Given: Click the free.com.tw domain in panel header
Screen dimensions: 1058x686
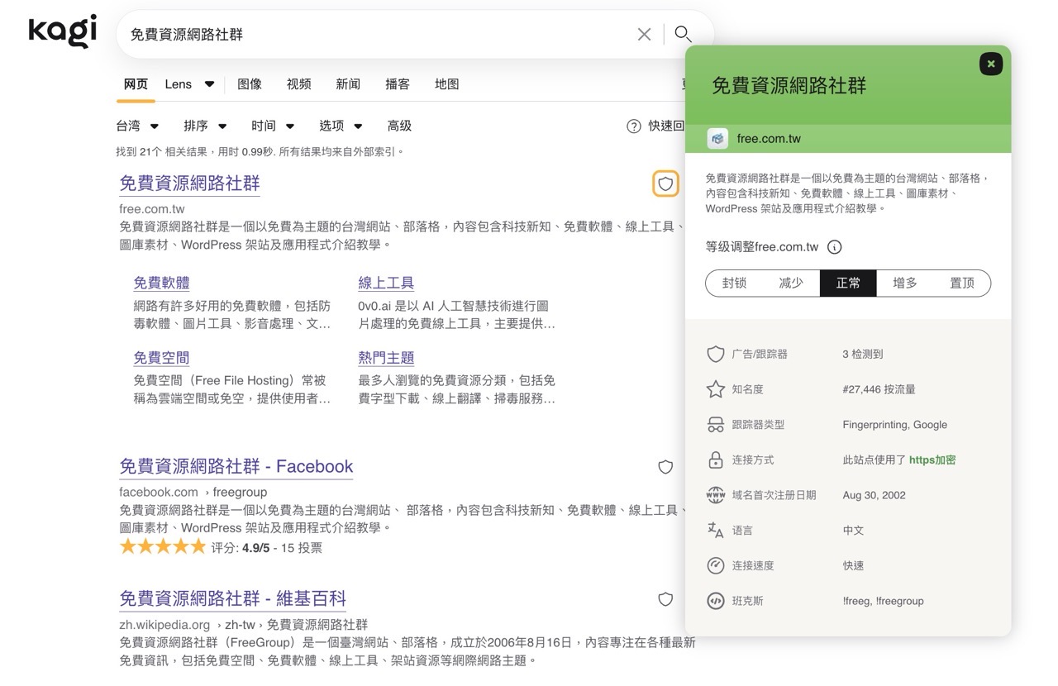Looking at the screenshot, I should [x=769, y=139].
